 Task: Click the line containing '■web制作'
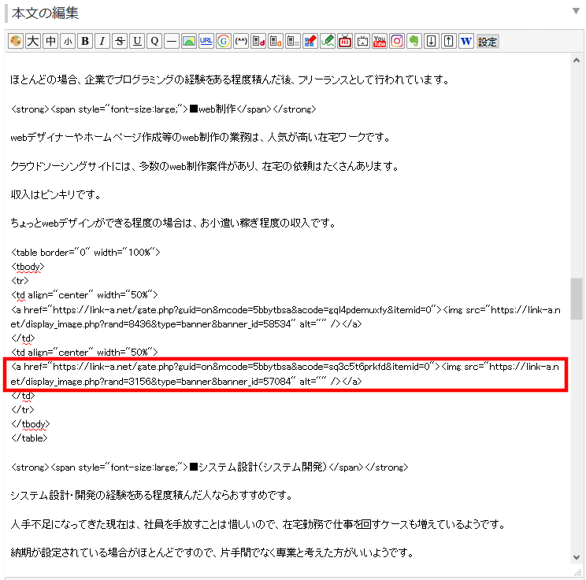pos(164,109)
